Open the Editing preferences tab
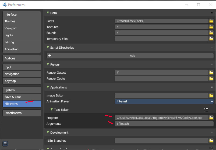Image resolution: width=216 pixels, height=150 pixels. [x=22, y=42]
